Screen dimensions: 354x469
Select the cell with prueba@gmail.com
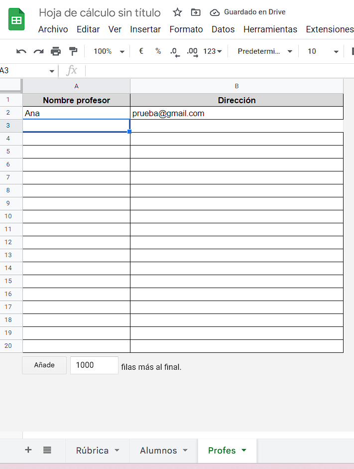pyautogui.click(x=236, y=113)
